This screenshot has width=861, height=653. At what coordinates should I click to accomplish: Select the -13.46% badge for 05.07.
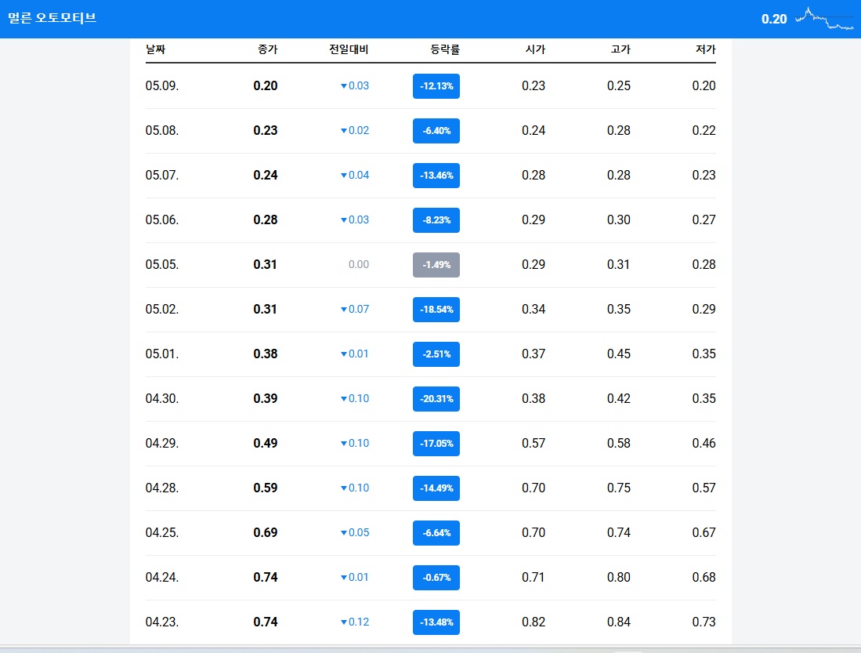click(436, 176)
